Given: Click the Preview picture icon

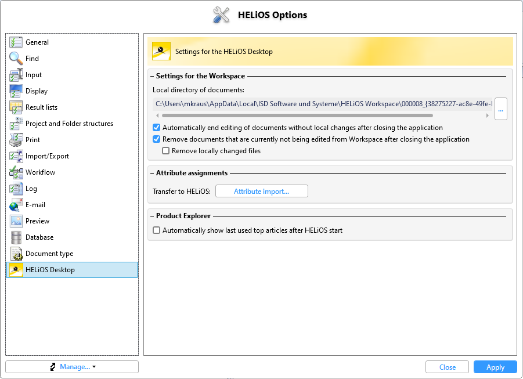Looking at the screenshot, I should [16, 221].
